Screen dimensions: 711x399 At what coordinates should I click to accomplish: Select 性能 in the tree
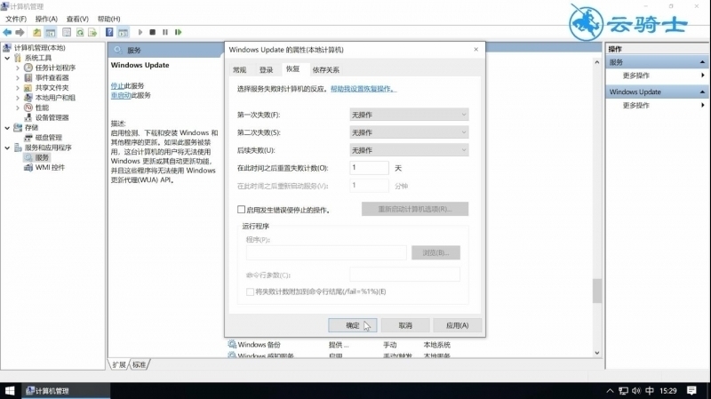[42, 108]
